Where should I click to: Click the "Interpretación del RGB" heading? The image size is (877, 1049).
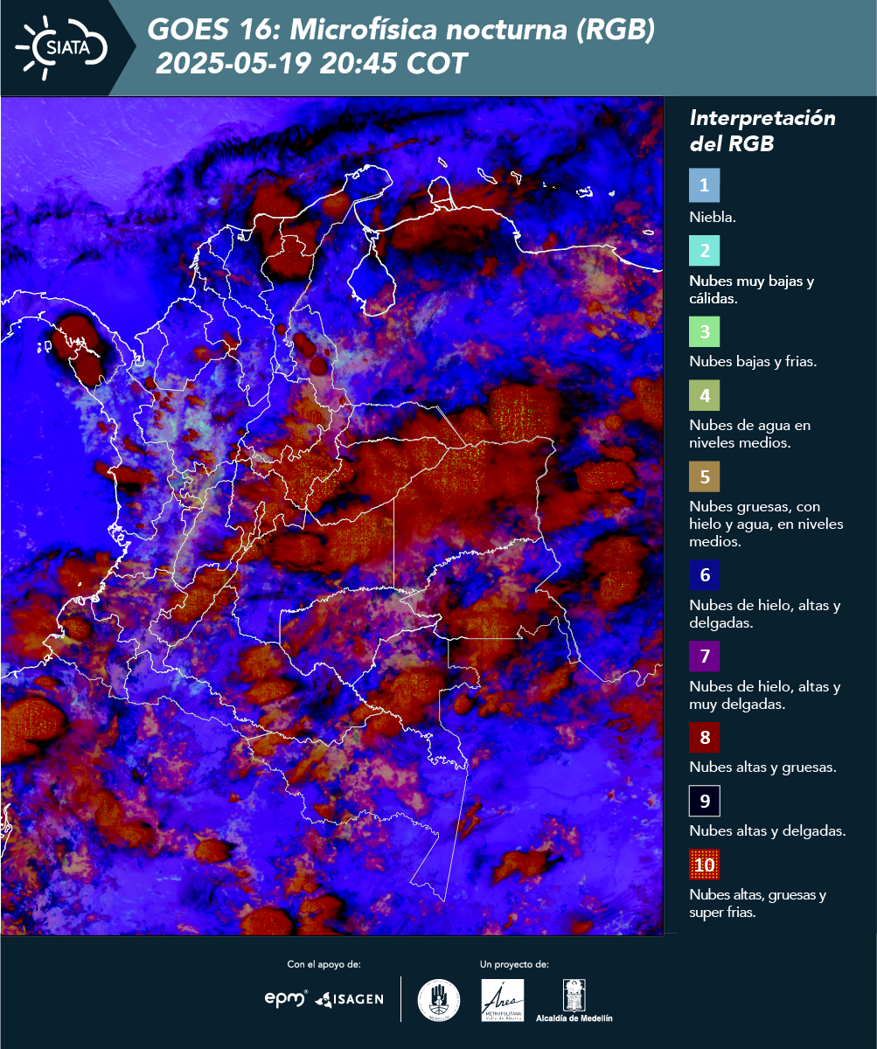pyautogui.click(x=762, y=131)
